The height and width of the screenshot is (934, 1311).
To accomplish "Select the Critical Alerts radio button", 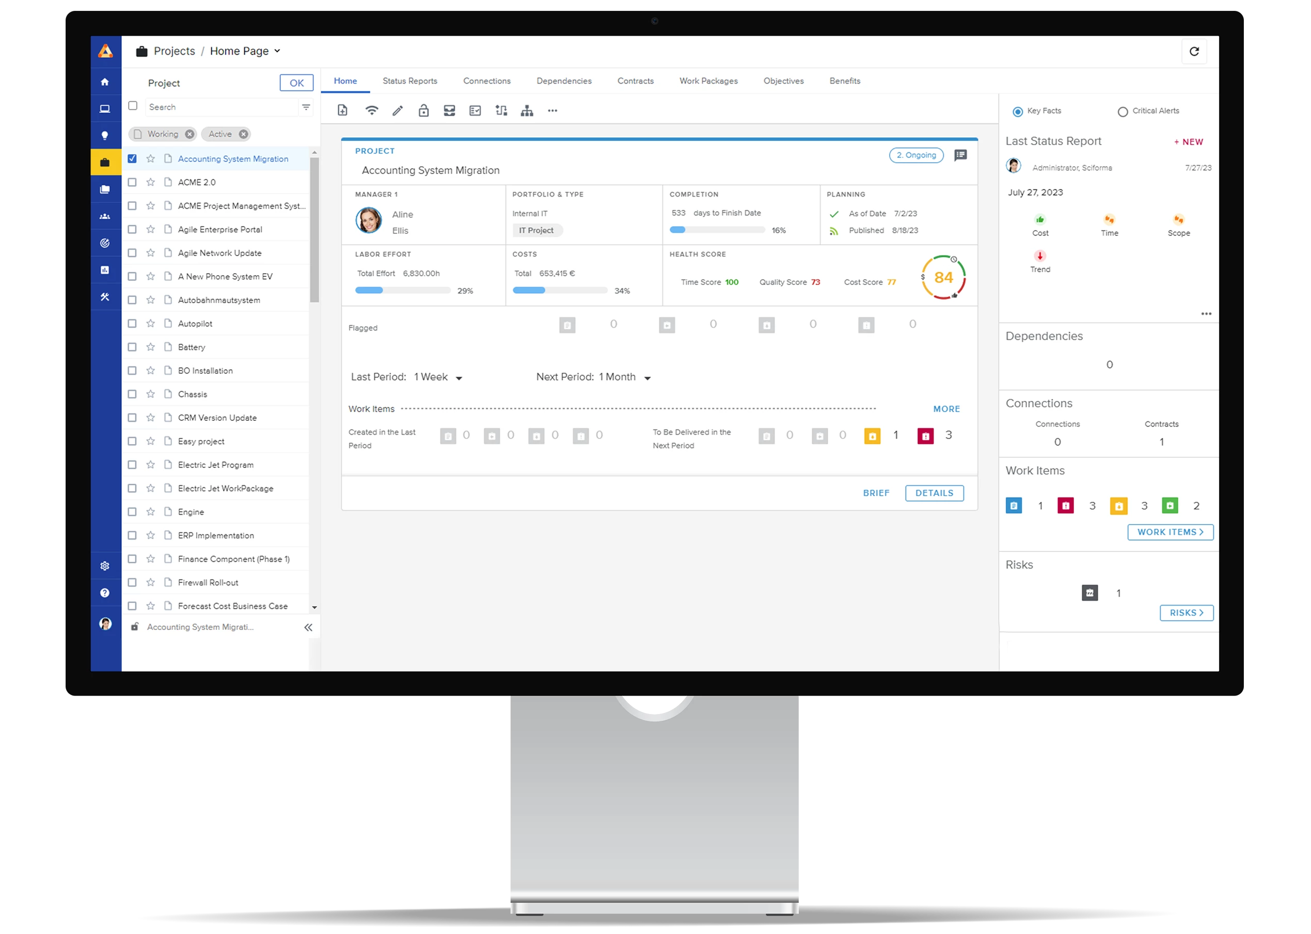I will click(x=1122, y=112).
